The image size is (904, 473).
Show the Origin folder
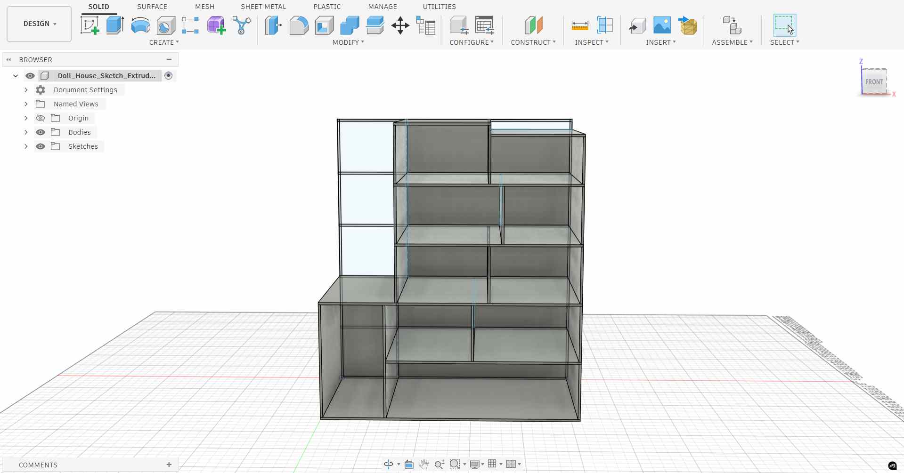(x=41, y=118)
